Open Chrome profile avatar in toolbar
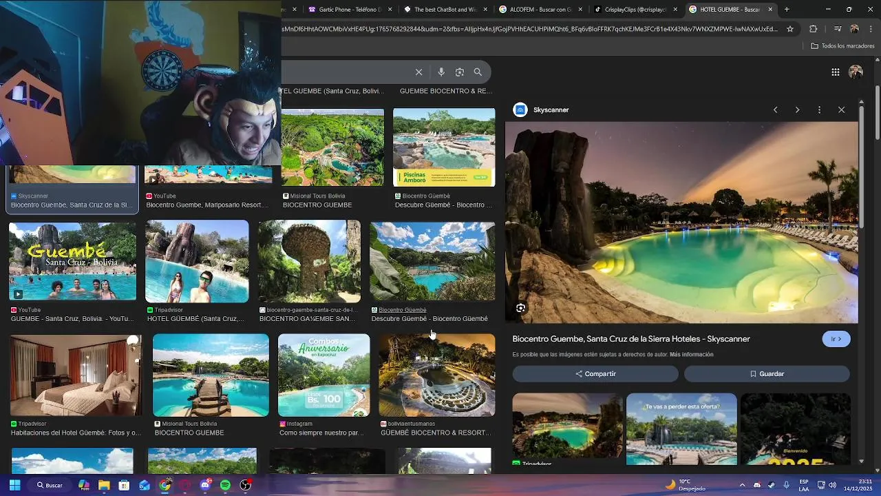Viewport: 881px width, 496px height. 854,29
